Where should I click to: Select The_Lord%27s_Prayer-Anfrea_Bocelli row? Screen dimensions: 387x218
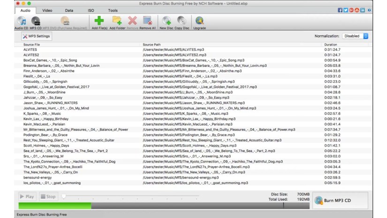[x=193, y=167]
